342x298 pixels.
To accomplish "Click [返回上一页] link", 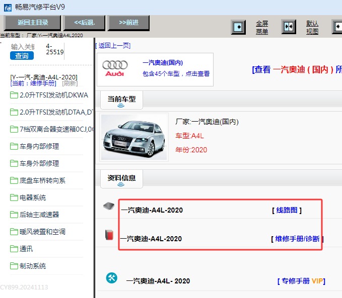I will tap(113, 46).
